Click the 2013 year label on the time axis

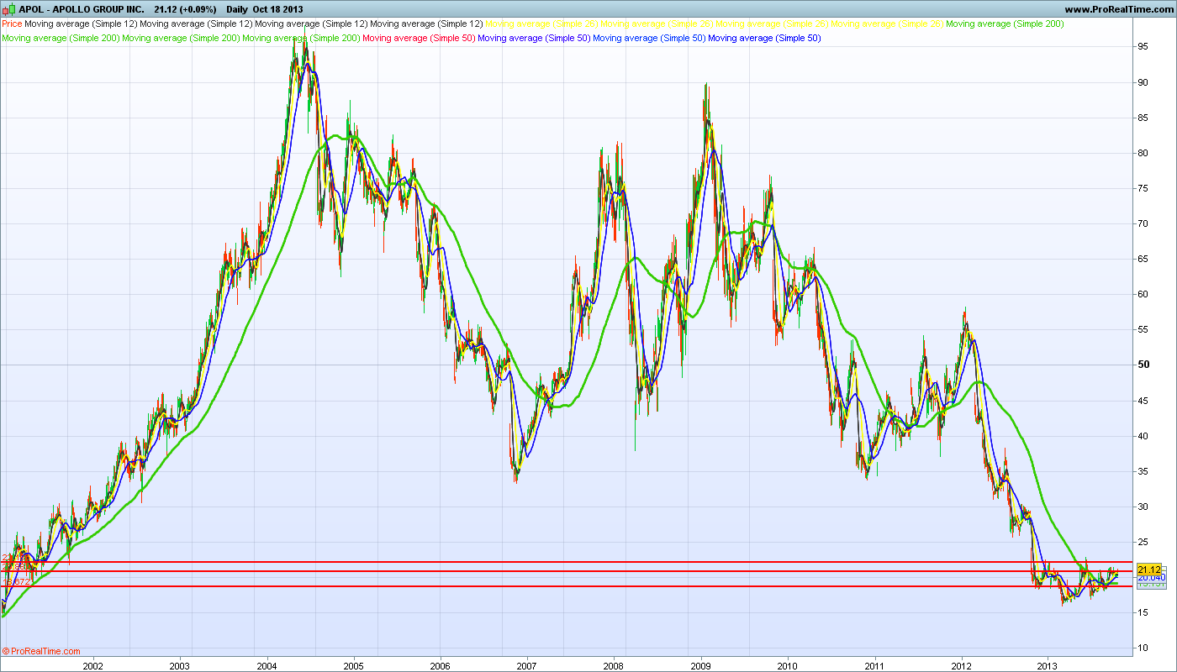coord(1048,665)
